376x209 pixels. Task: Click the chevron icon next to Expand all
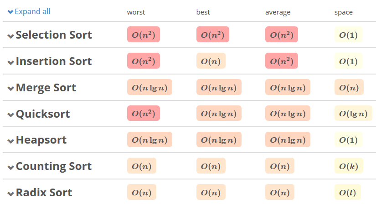click(x=10, y=12)
